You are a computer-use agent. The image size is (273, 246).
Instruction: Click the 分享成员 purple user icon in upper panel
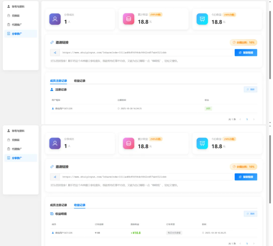pos(55,19)
